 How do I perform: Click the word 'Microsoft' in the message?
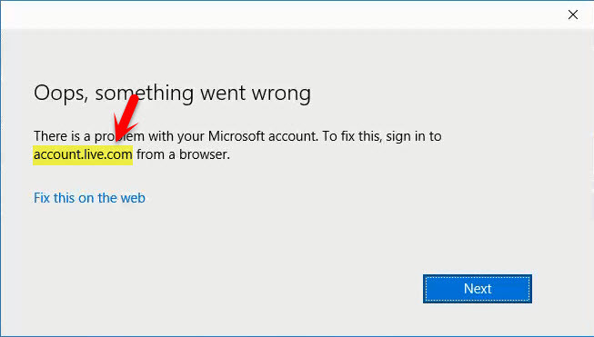tap(236, 136)
